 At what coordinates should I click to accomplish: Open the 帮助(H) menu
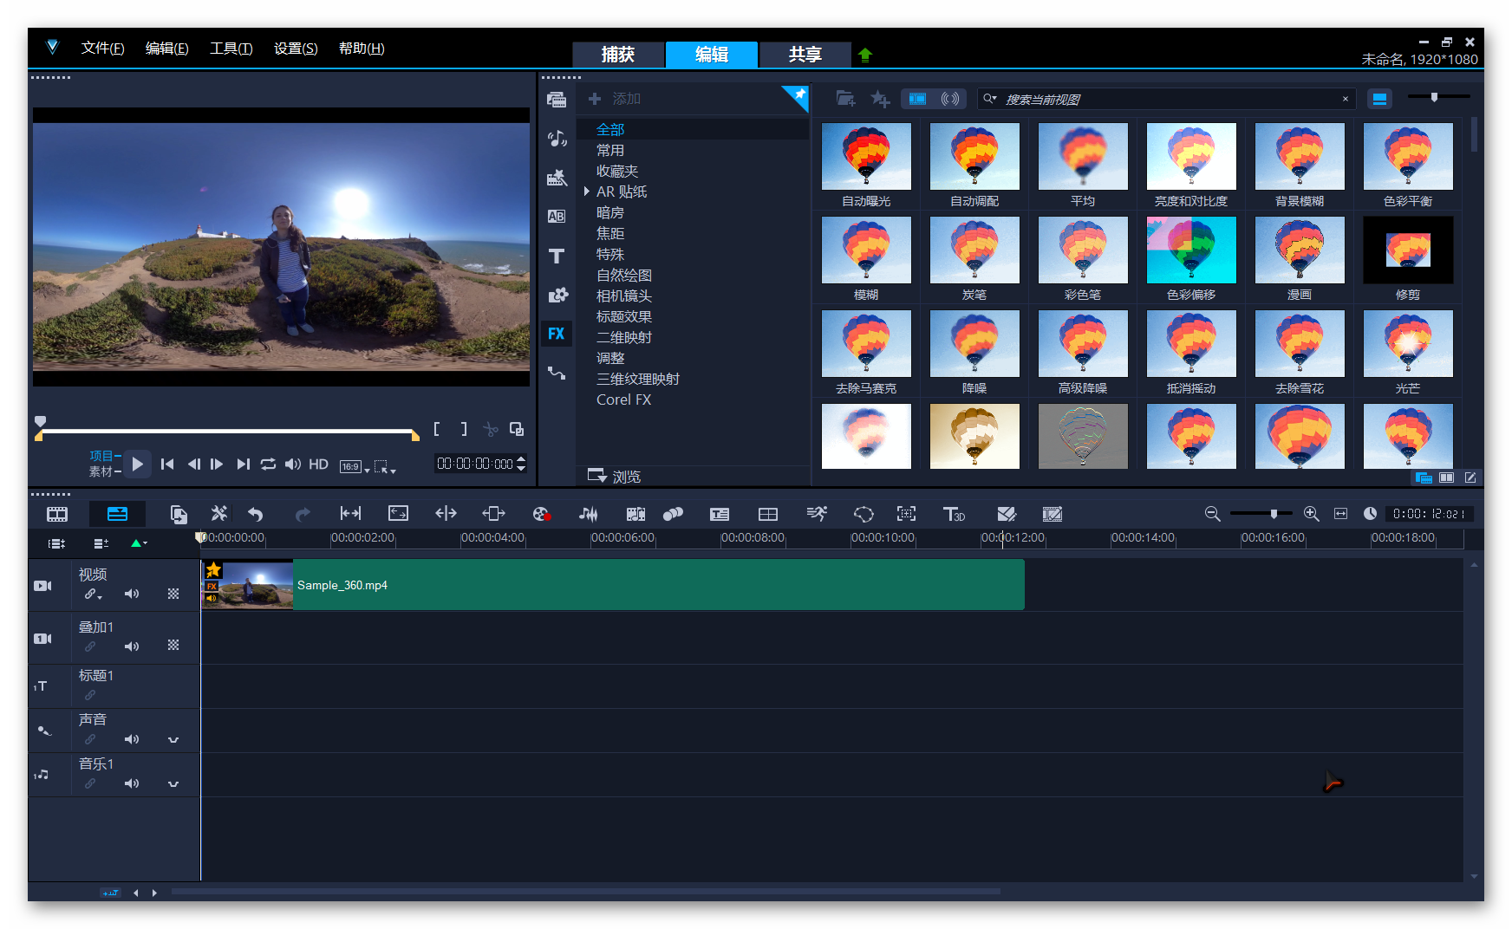click(x=362, y=49)
